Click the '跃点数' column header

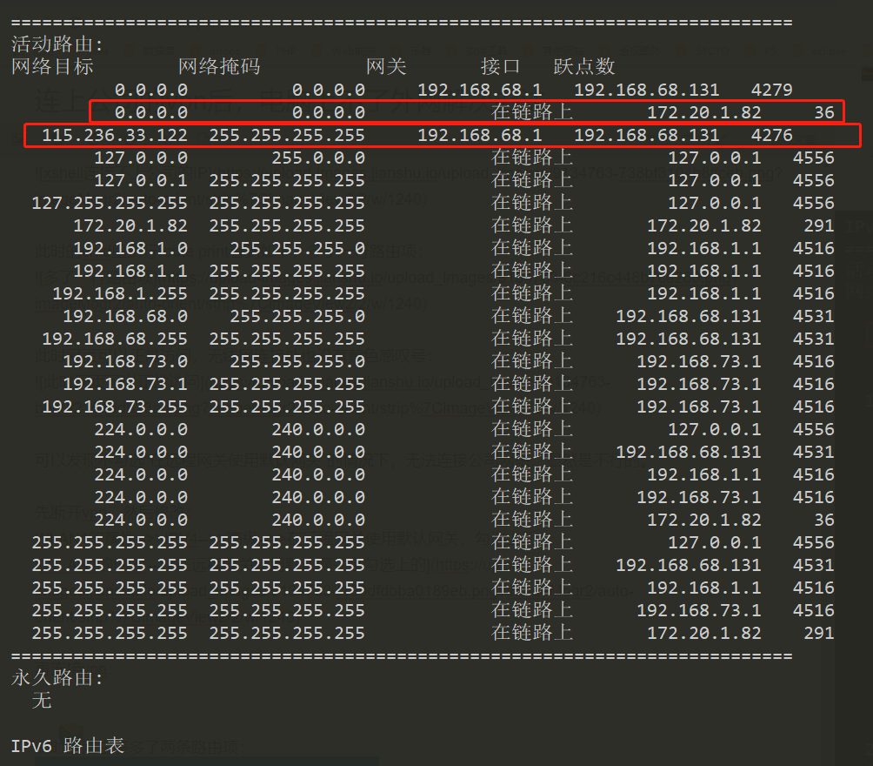pos(584,66)
